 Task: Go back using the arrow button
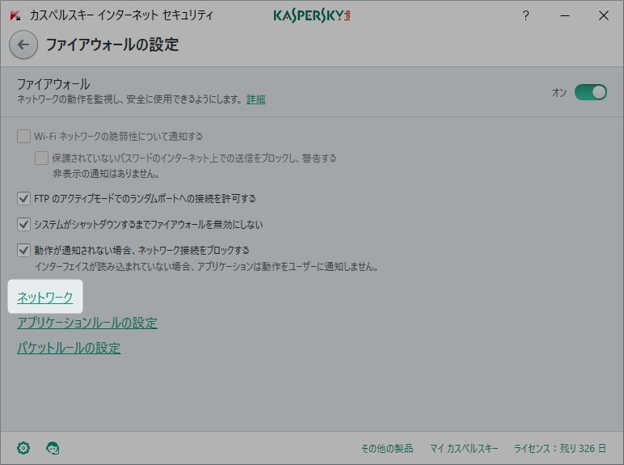coord(23,44)
